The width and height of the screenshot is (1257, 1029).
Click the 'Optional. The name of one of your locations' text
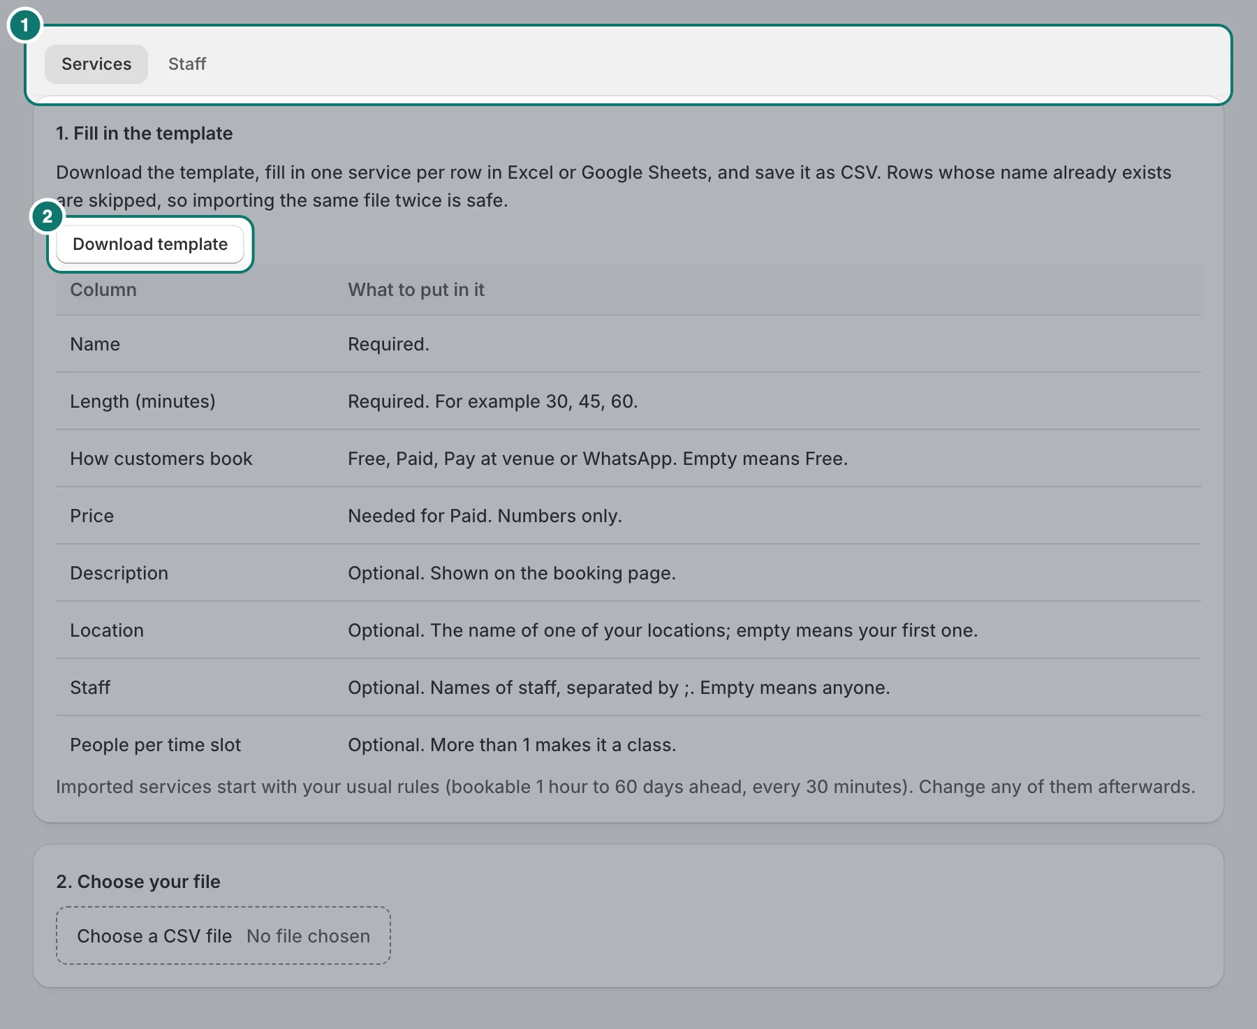663,630
